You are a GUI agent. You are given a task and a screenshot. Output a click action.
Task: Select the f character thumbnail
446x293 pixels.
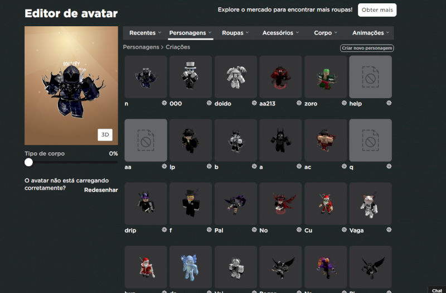click(191, 204)
